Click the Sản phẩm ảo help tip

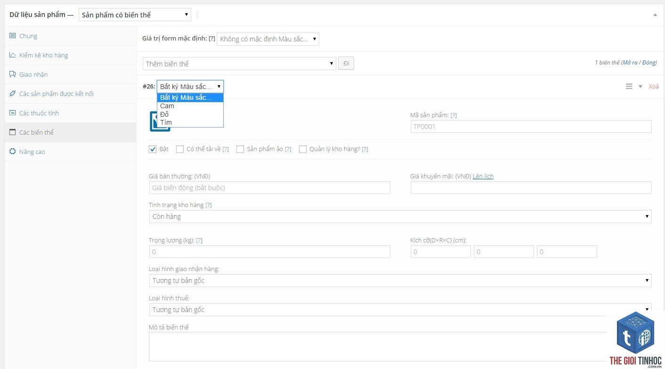[288, 149]
